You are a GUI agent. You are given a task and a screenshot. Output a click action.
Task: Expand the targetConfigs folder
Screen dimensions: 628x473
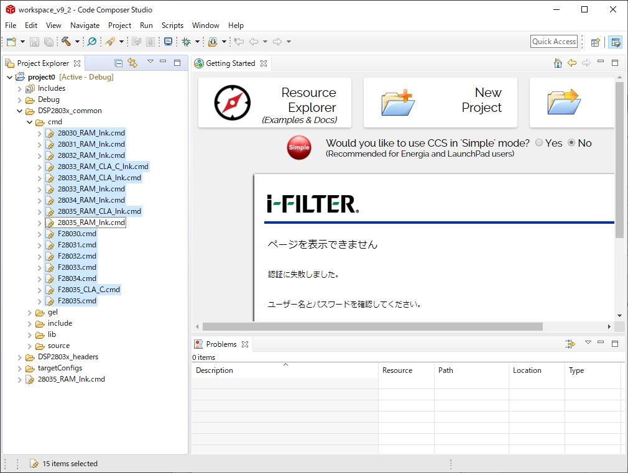coord(21,368)
